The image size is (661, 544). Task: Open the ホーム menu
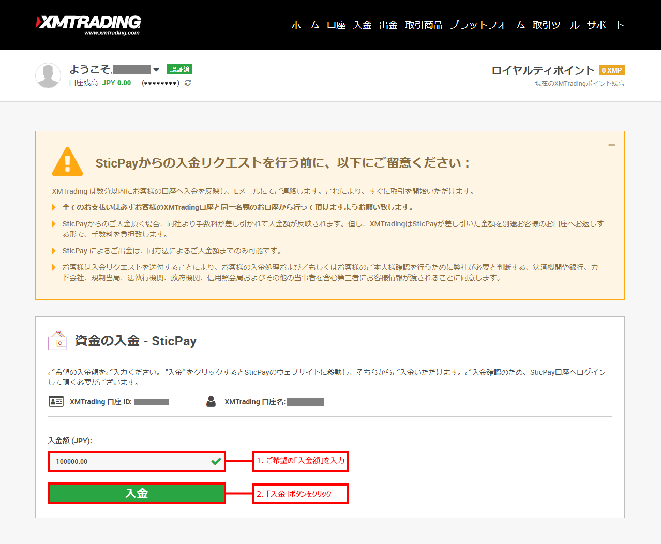point(305,25)
